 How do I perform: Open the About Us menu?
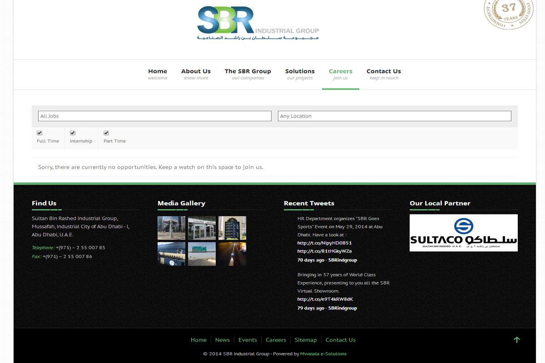point(196,74)
